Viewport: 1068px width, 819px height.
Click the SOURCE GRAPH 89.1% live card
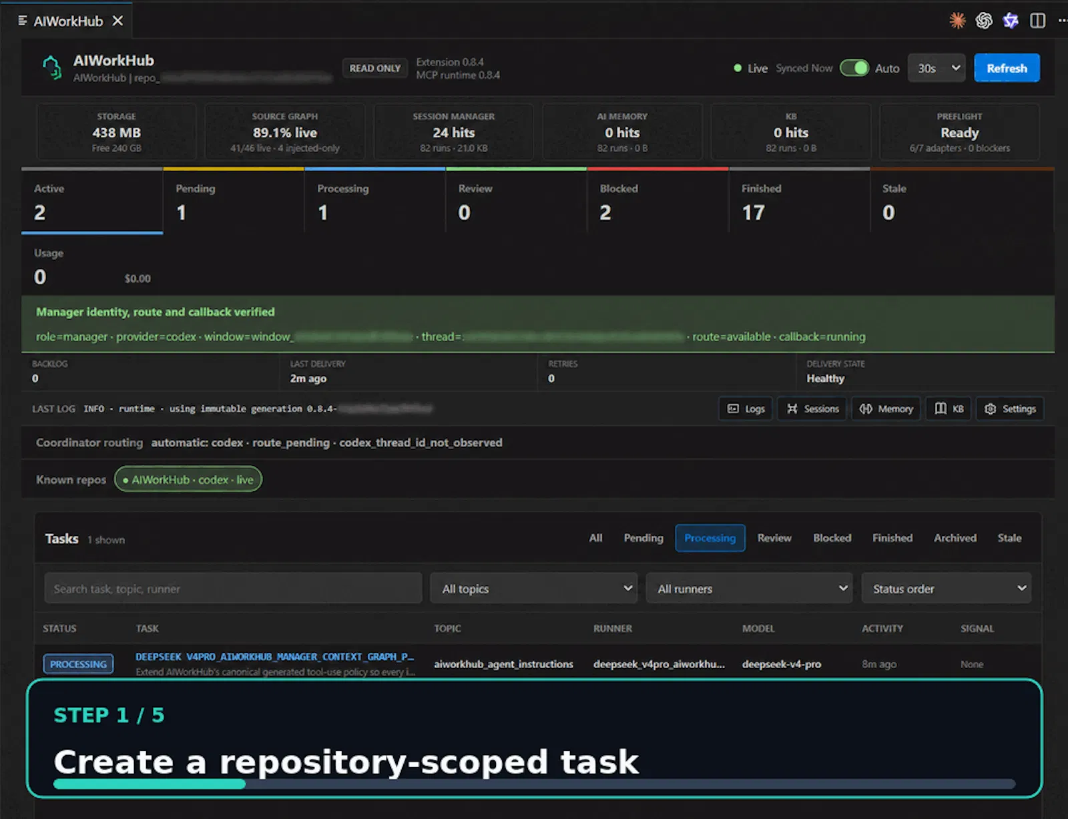pos(285,132)
